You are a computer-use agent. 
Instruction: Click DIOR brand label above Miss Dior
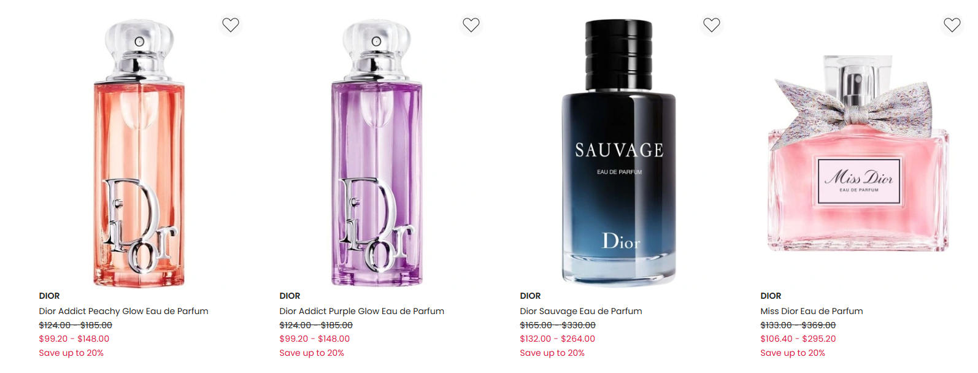click(x=771, y=296)
